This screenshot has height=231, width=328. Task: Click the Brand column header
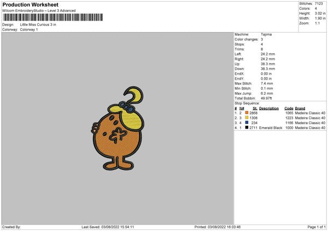(300, 108)
